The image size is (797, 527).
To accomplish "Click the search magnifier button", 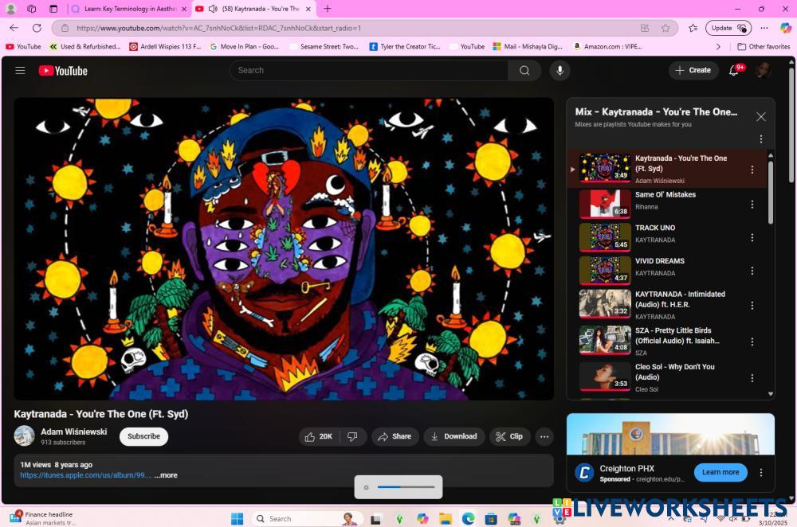I will pyautogui.click(x=524, y=70).
